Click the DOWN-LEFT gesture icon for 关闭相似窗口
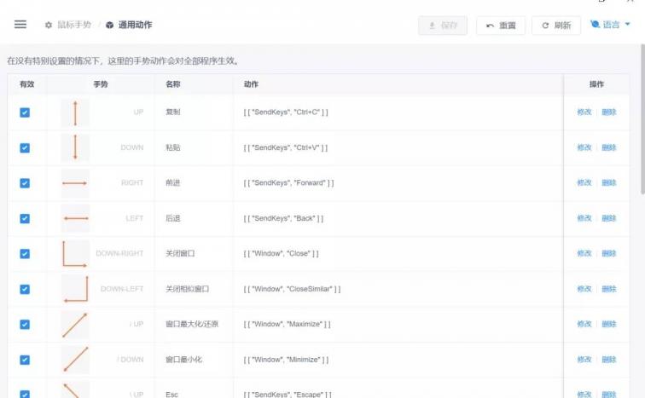 (x=75, y=289)
